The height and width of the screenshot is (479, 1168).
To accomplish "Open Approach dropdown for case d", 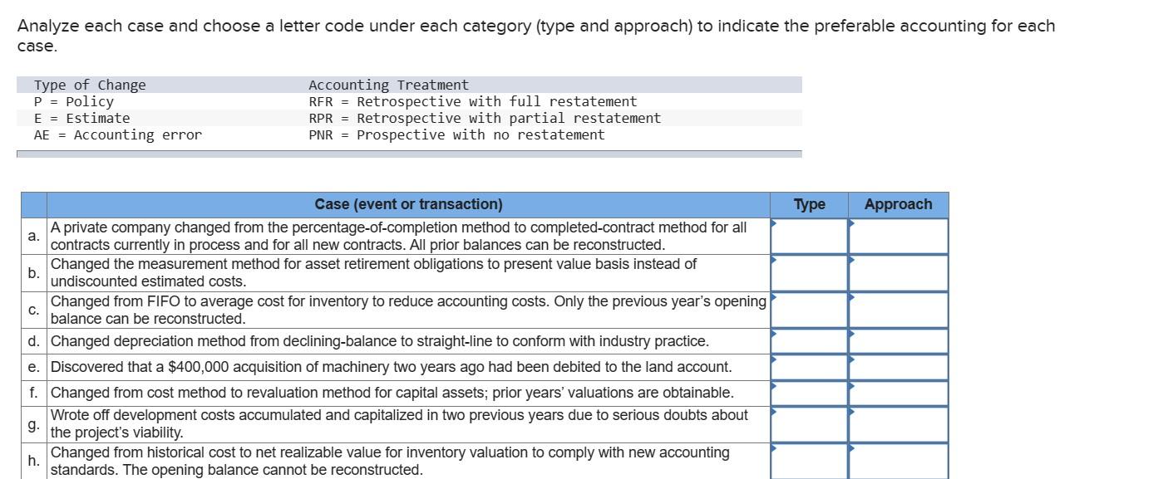I will pyautogui.click(x=899, y=341).
